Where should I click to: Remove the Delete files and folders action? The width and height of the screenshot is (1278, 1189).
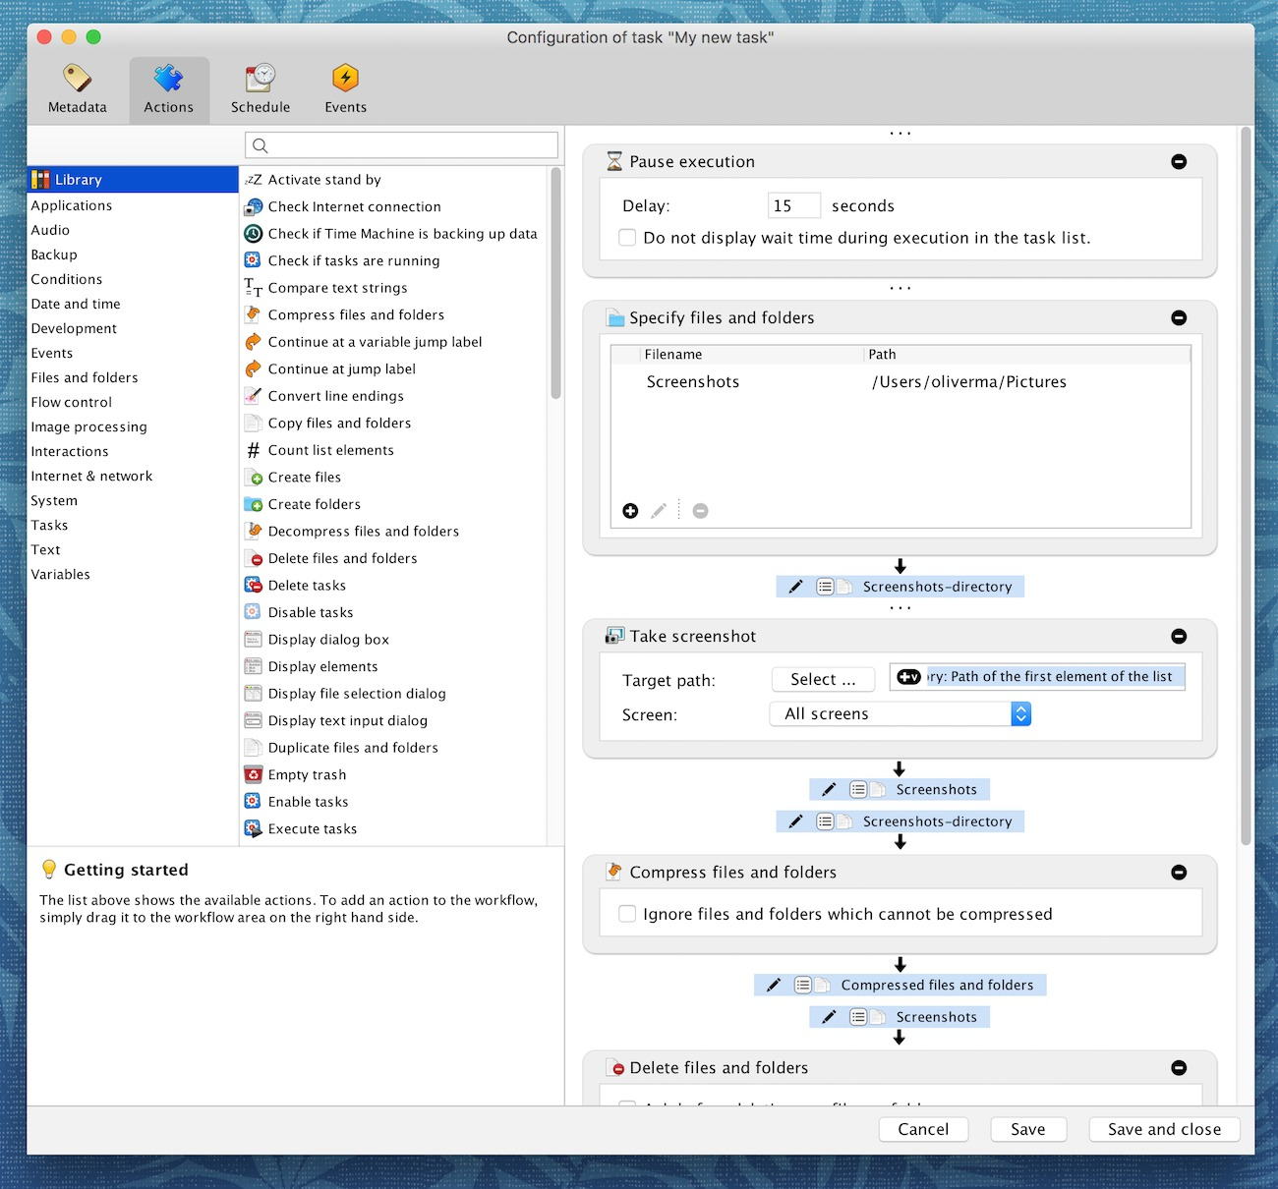coord(1179,1068)
